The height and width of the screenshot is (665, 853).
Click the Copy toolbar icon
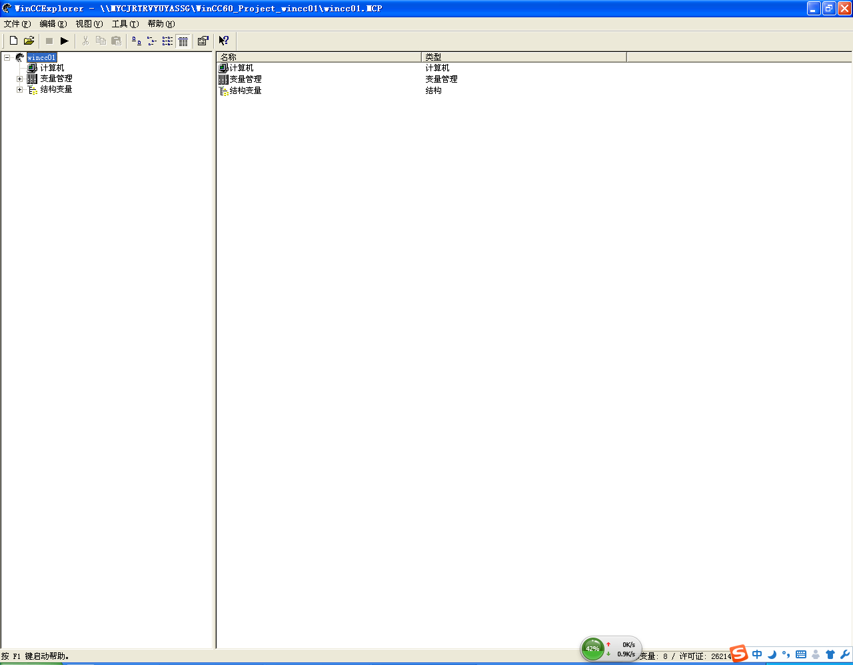(101, 41)
